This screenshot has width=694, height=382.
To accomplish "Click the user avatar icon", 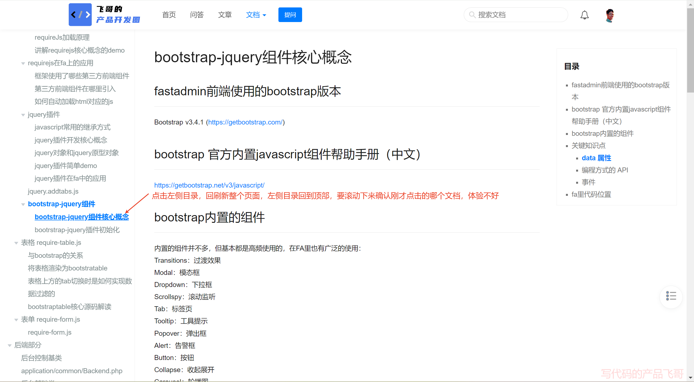I will pos(610,15).
